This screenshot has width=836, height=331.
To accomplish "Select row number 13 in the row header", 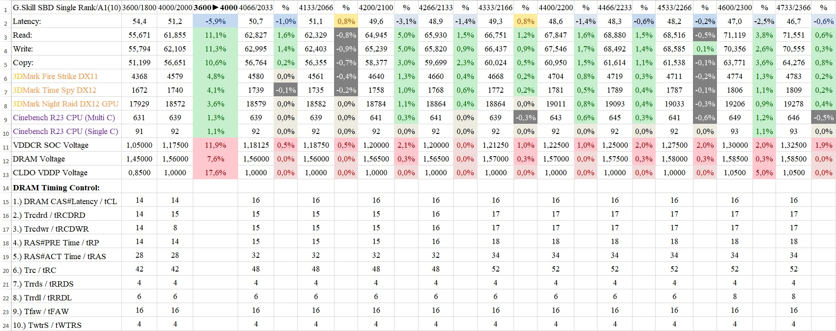I will click(x=6, y=174).
